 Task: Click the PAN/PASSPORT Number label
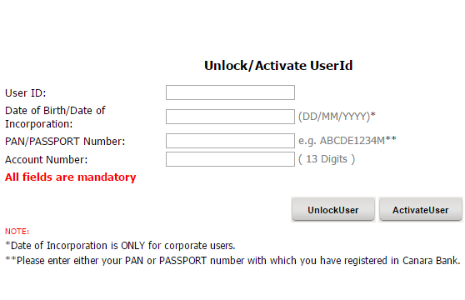pyautogui.click(x=65, y=142)
